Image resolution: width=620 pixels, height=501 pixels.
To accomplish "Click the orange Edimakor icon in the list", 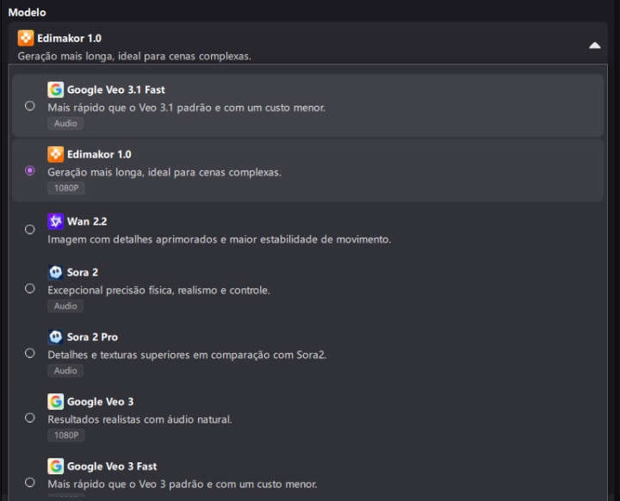I will point(55,154).
